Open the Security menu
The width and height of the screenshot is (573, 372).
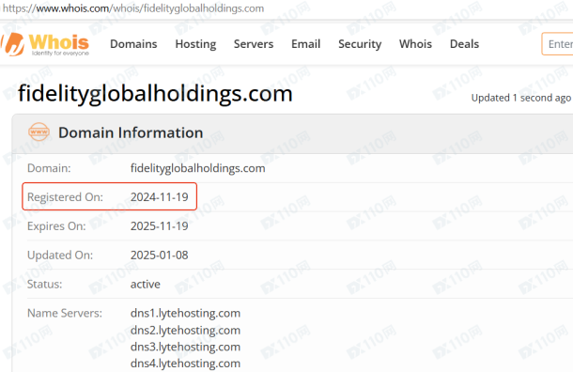(360, 44)
